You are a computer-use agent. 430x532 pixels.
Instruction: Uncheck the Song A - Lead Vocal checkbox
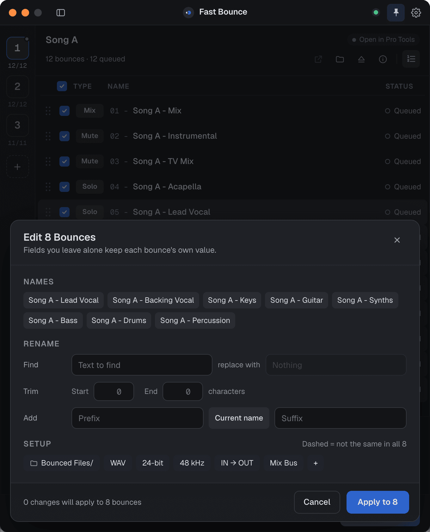point(64,212)
